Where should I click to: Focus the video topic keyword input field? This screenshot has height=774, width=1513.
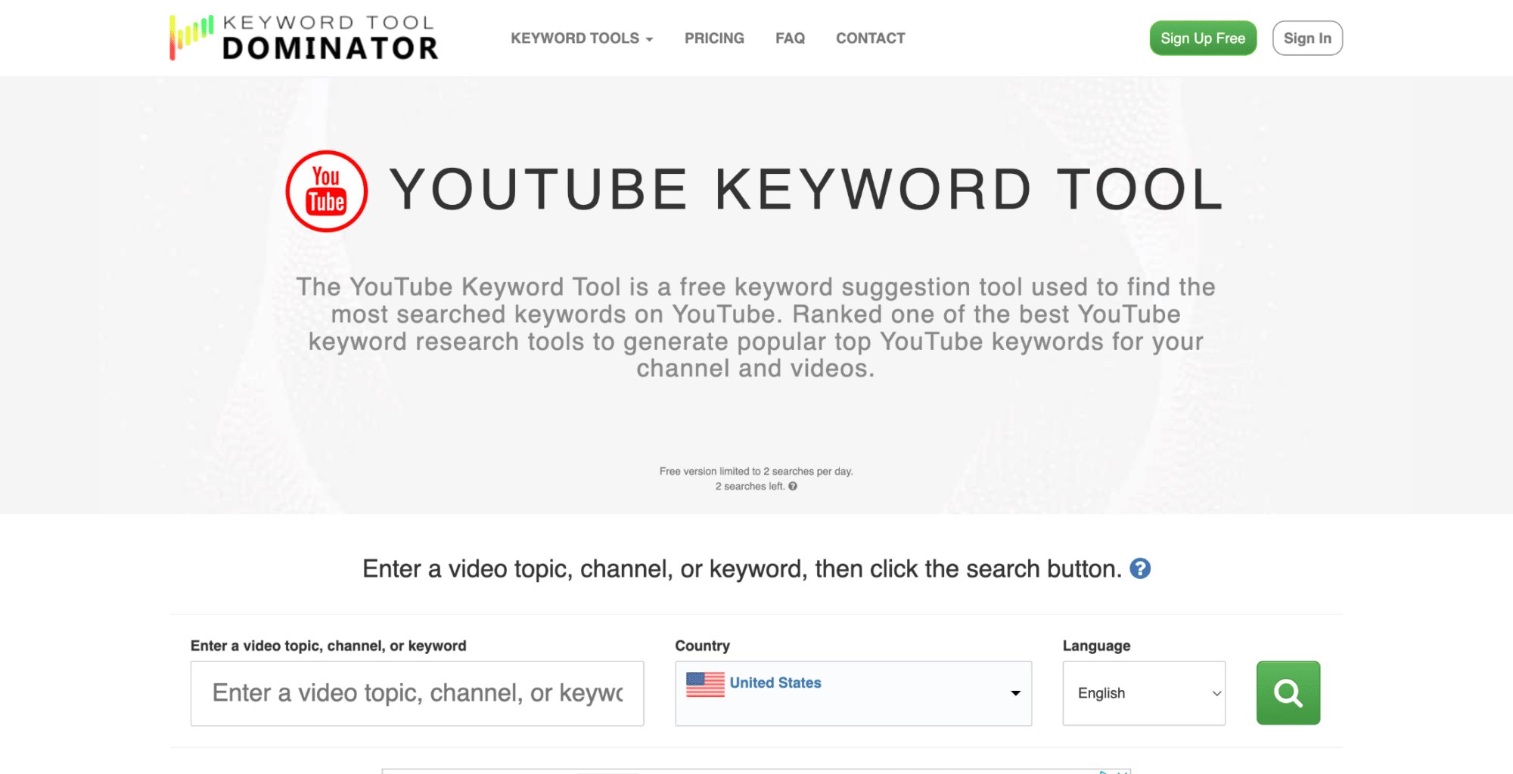click(417, 693)
